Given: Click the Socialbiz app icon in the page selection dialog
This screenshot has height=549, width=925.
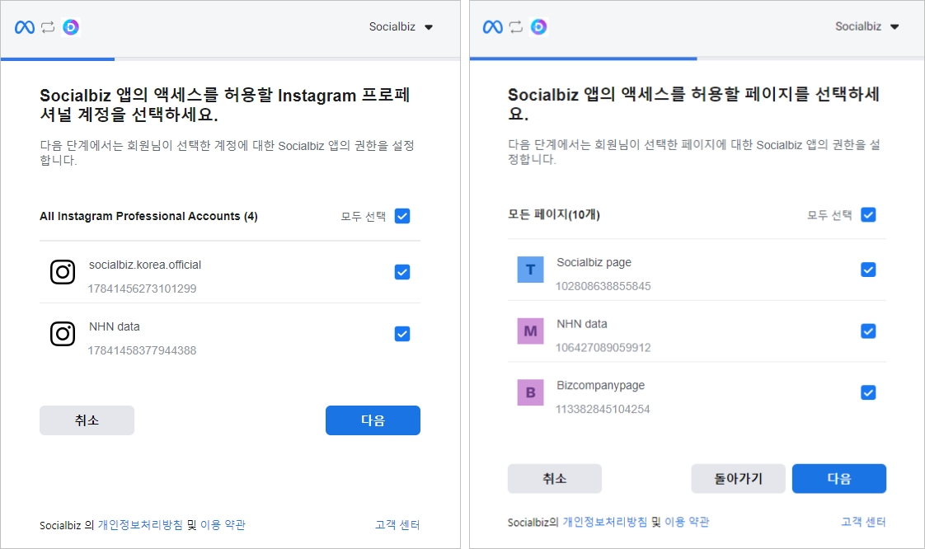Looking at the screenshot, I should coord(538,27).
